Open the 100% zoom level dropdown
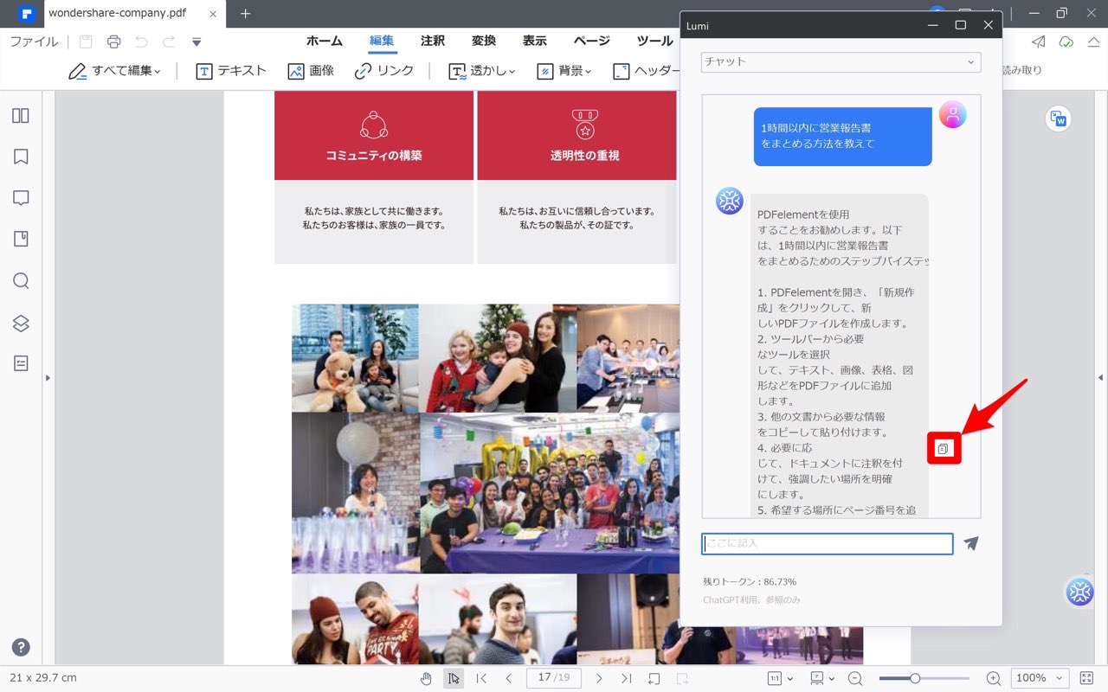Screen dimensions: 1108x692 1038,678
